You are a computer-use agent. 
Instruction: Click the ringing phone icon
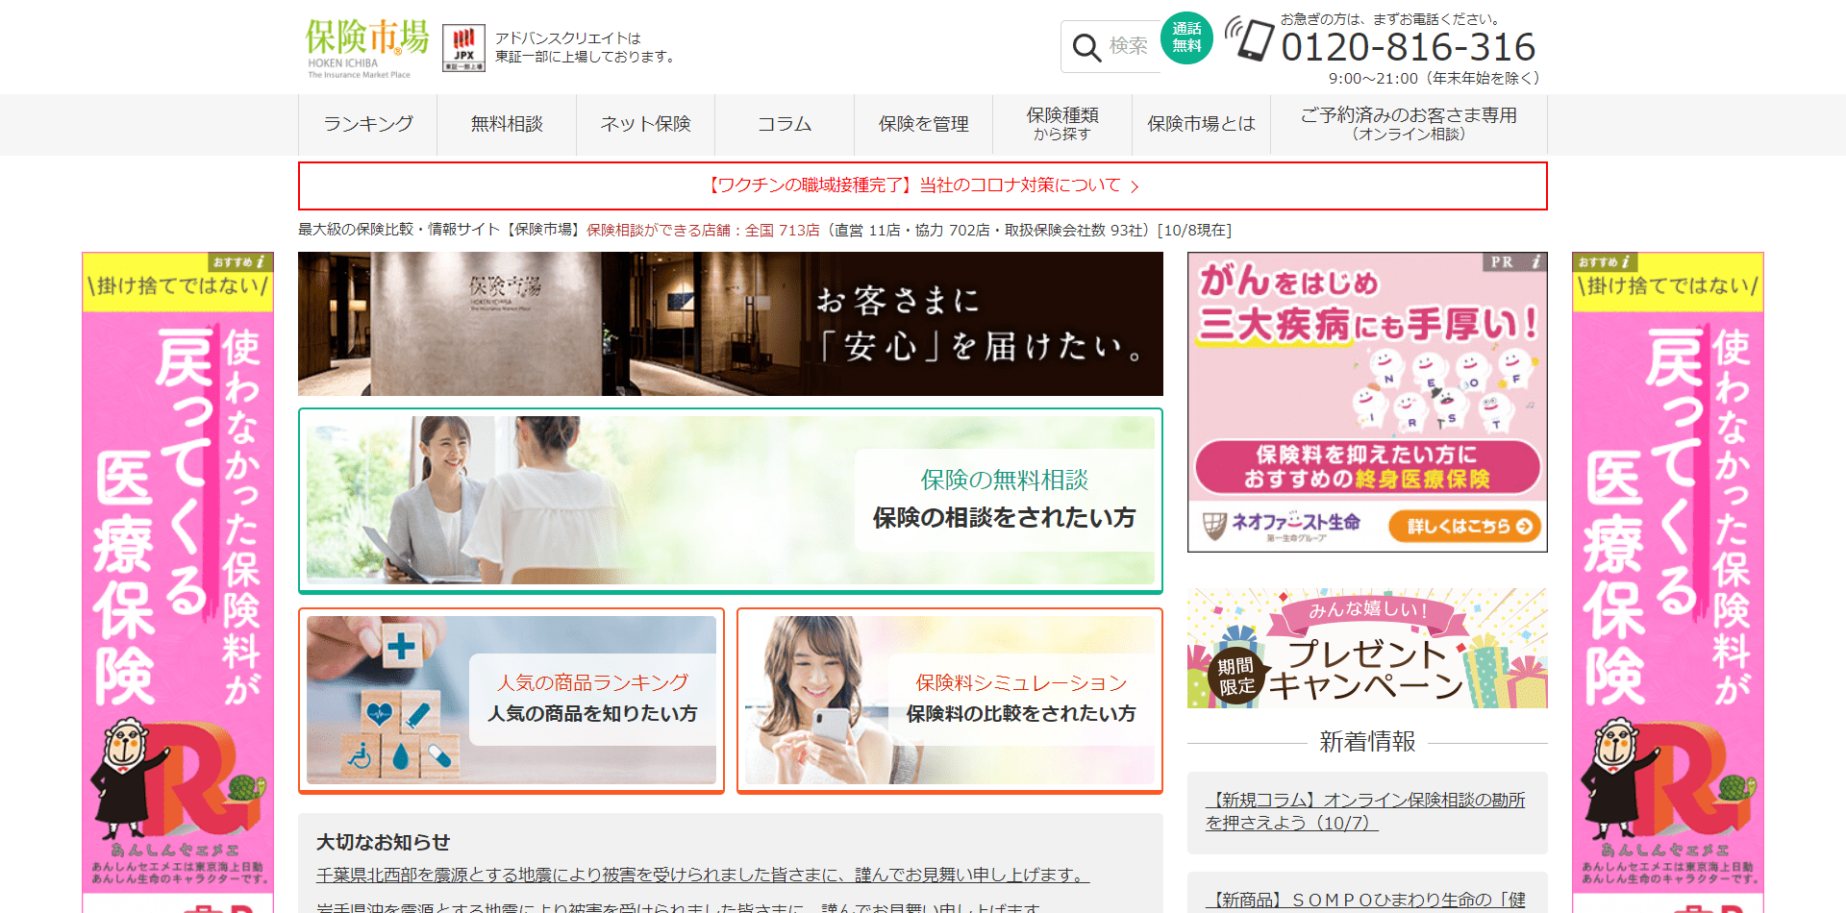(x=1250, y=39)
